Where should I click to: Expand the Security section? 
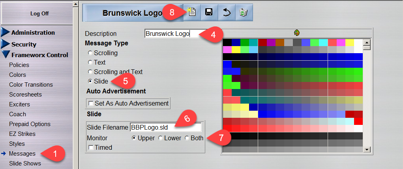click(x=24, y=44)
